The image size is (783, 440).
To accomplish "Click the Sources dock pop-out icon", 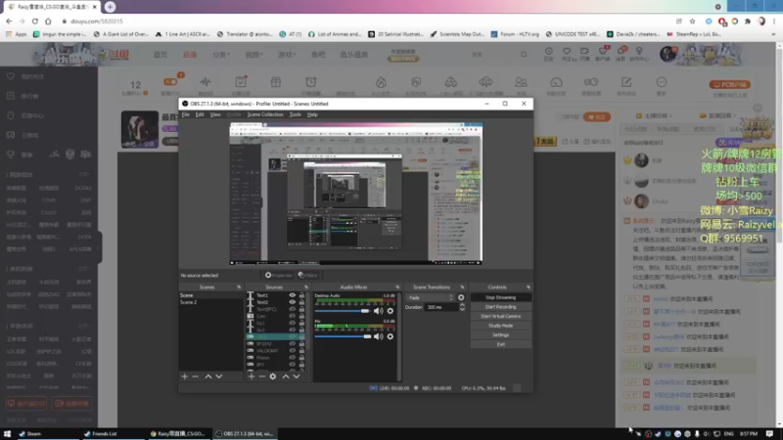I will 306,287.
